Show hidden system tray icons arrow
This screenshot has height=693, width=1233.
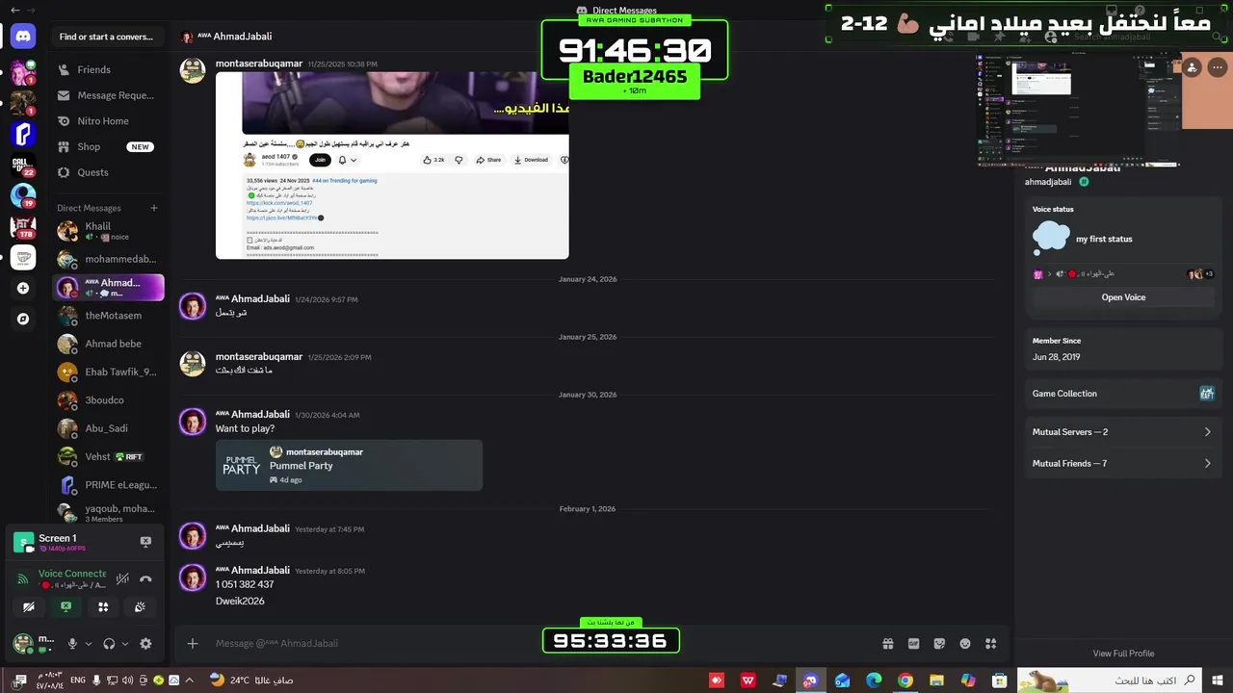tap(189, 680)
